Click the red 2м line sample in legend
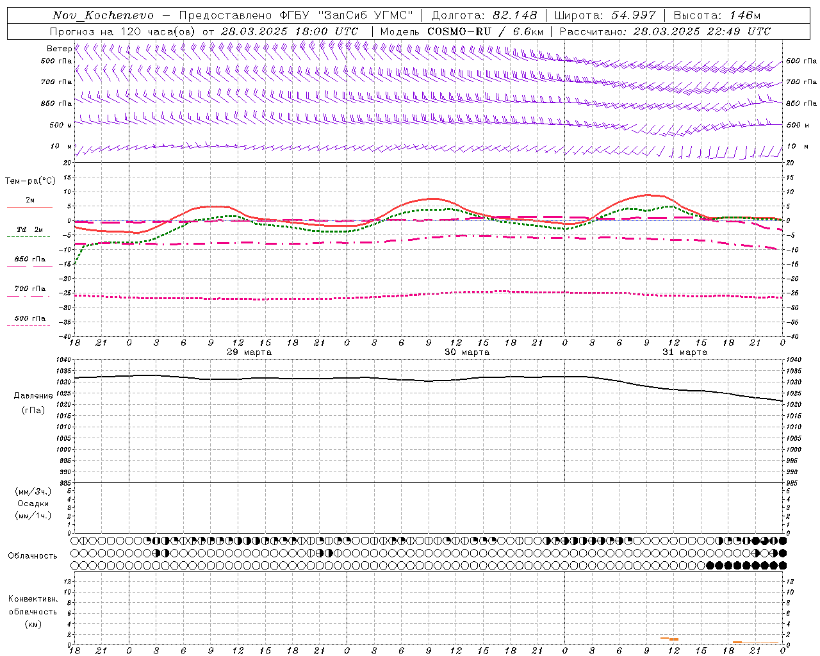The width and height of the screenshot is (820, 656). (x=29, y=207)
